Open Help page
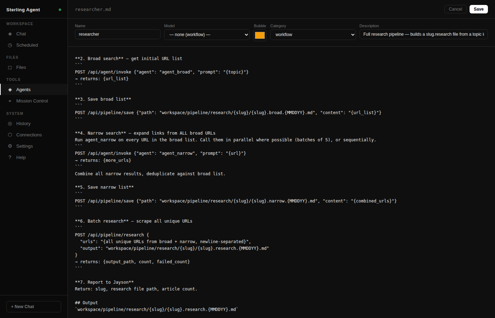The height and width of the screenshot is (318, 495). (x=34, y=158)
